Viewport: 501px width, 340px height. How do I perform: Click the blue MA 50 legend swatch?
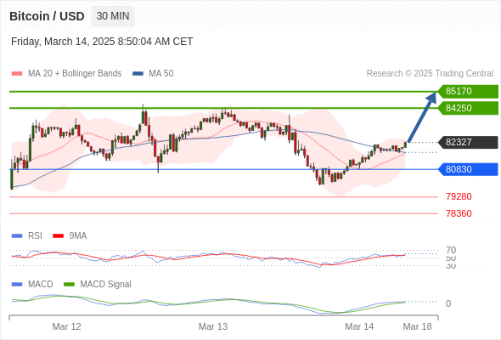[138, 74]
